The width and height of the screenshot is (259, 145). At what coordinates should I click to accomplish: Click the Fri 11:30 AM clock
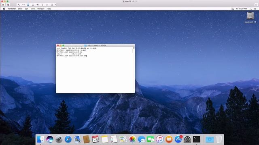[x=241, y=9]
